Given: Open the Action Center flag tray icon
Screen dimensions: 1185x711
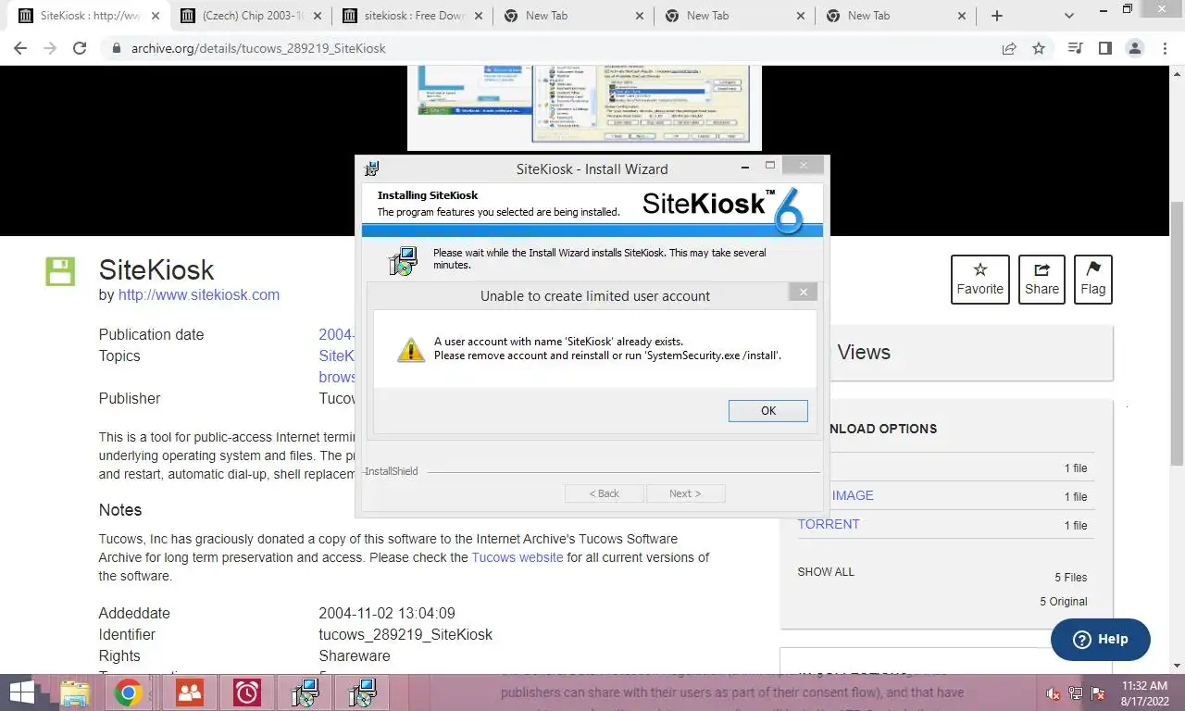Looking at the screenshot, I should (x=1099, y=692).
